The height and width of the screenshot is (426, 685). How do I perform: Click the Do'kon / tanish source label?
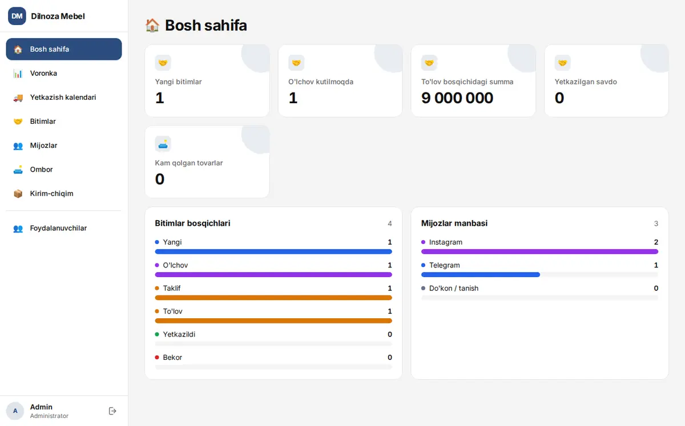coord(454,288)
